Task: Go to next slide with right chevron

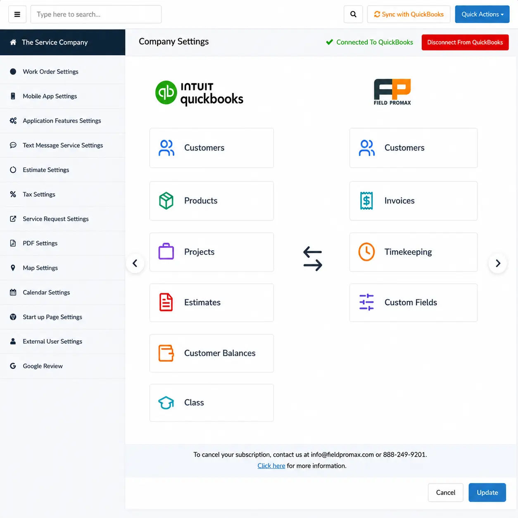Action: [498, 263]
